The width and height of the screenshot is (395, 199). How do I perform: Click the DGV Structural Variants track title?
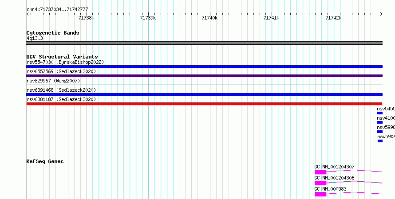[x=62, y=57]
